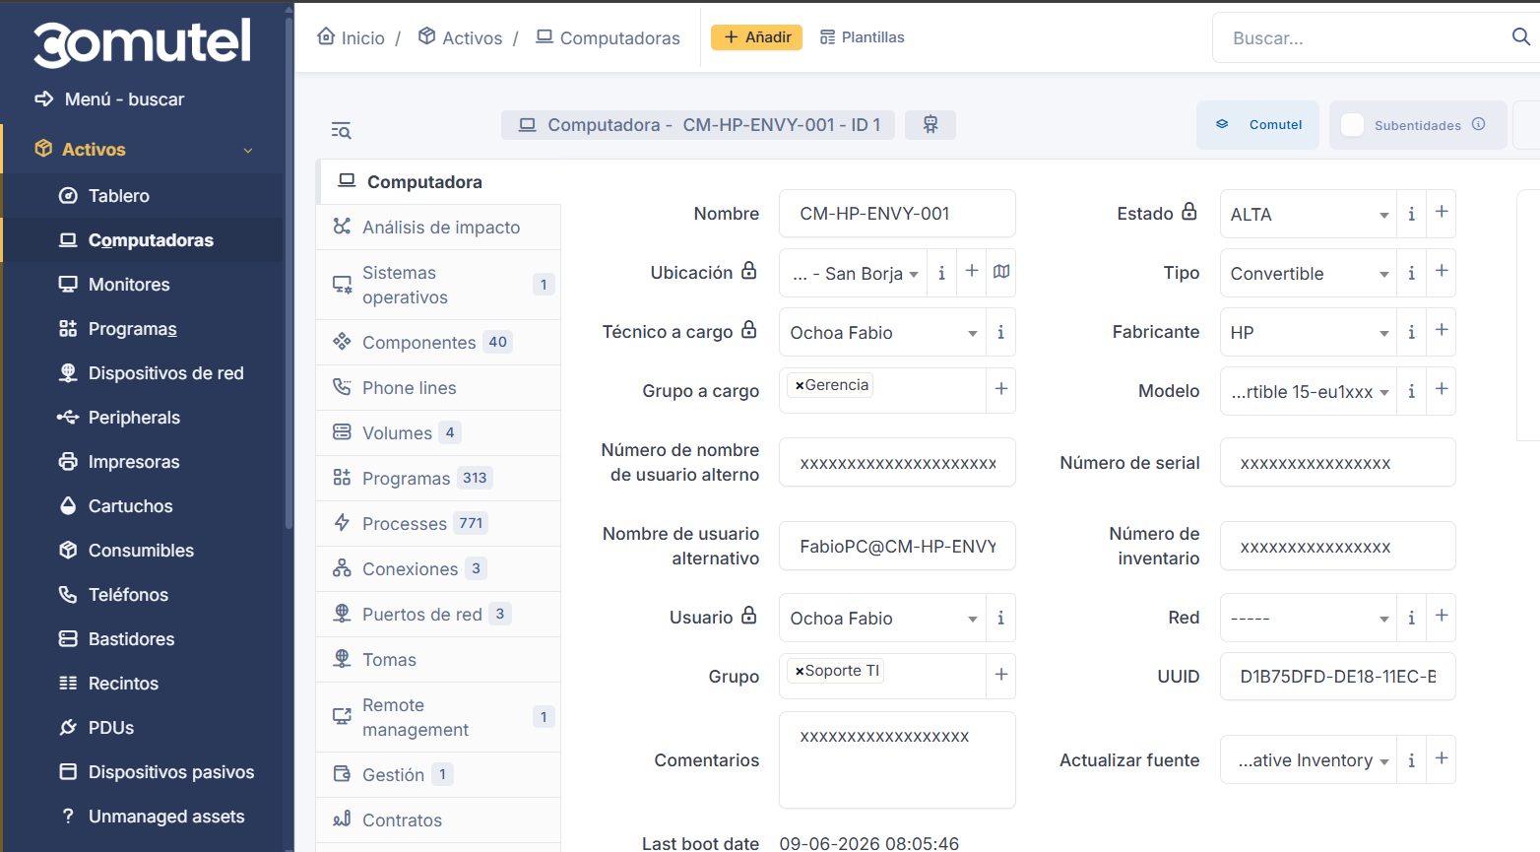Show info for Técnico a cargo

pos(1000,332)
